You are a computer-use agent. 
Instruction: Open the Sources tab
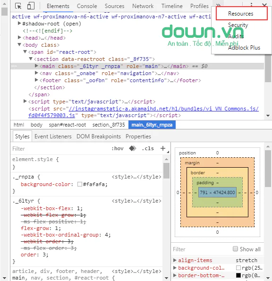[114, 6]
